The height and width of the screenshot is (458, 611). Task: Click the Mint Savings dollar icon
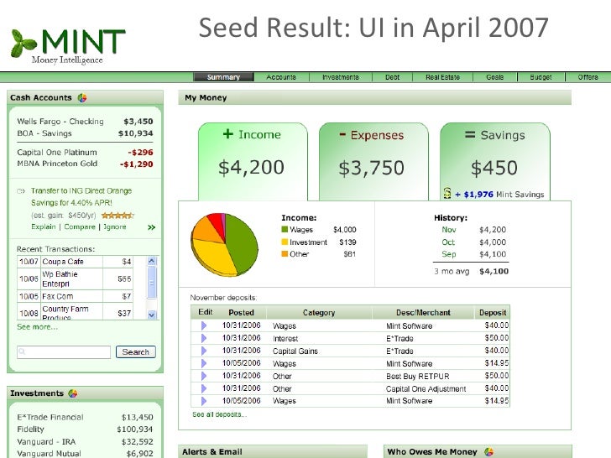tap(447, 193)
